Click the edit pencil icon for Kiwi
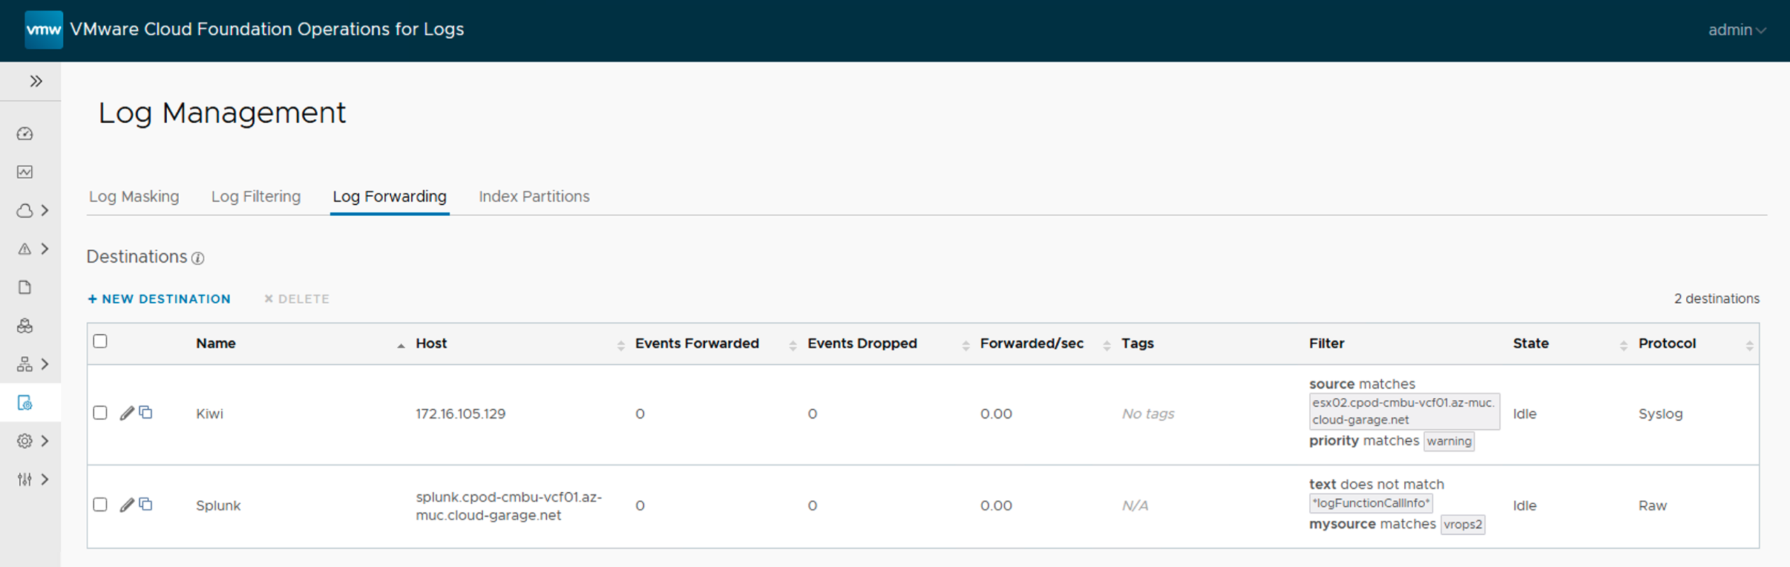The image size is (1790, 567). (x=127, y=413)
